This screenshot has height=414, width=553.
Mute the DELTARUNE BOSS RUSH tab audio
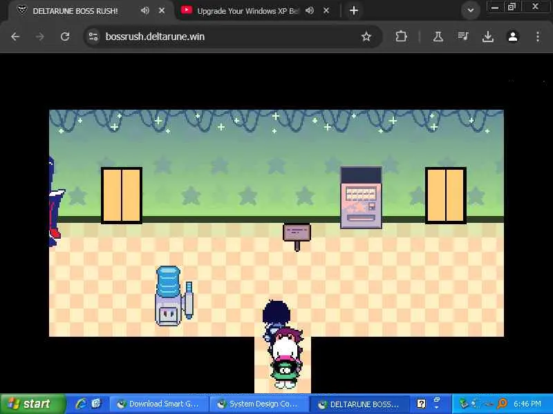pyautogui.click(x=144, y=10)
